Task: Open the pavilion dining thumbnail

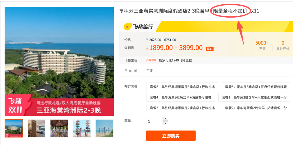Action: coord(59,128)
